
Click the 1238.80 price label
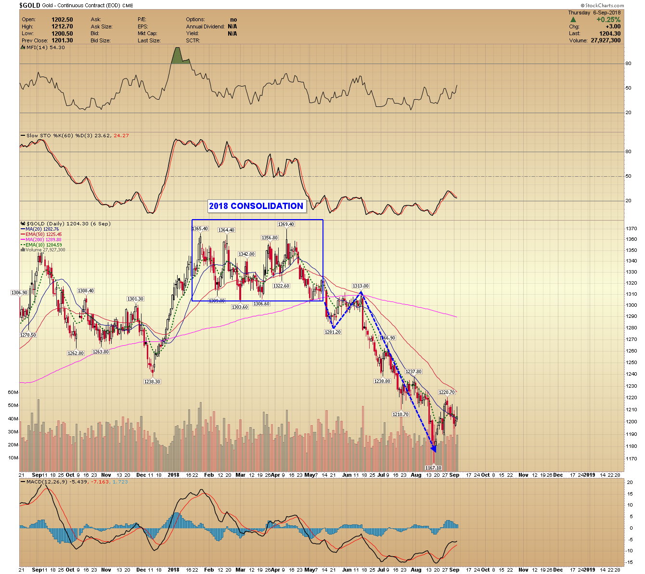pos(382,381)
